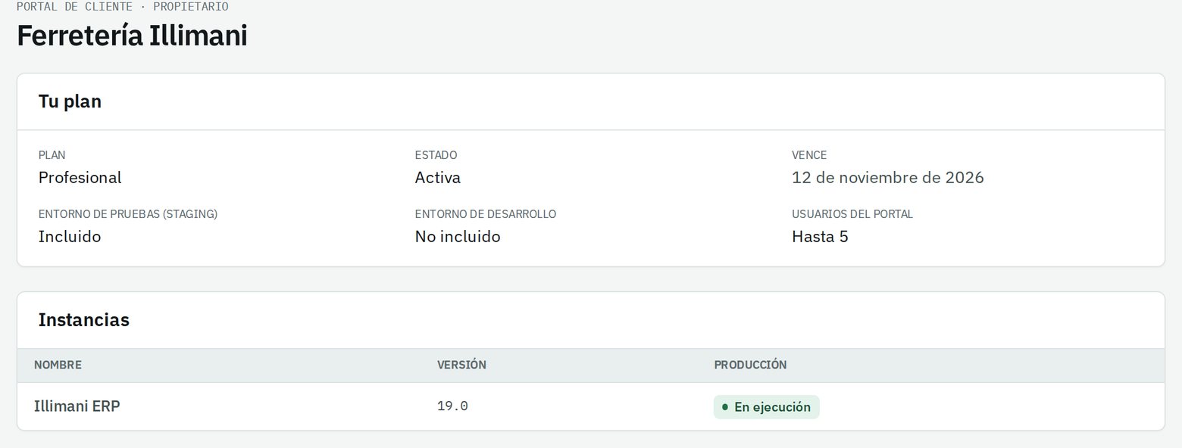Click the Hasta 5 users value
The width and height of the screenshot is (1182, 448).
pos(820,237)
